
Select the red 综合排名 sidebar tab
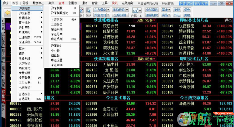(3, 96)
